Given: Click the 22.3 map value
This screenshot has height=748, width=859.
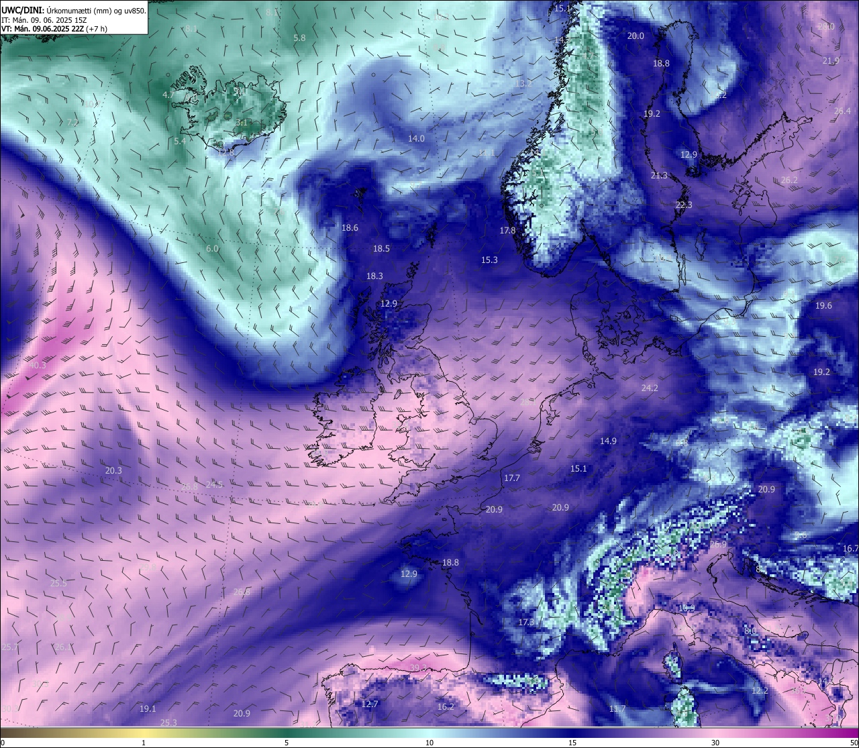Looking at the screenshot, I should tap(684, 205).
